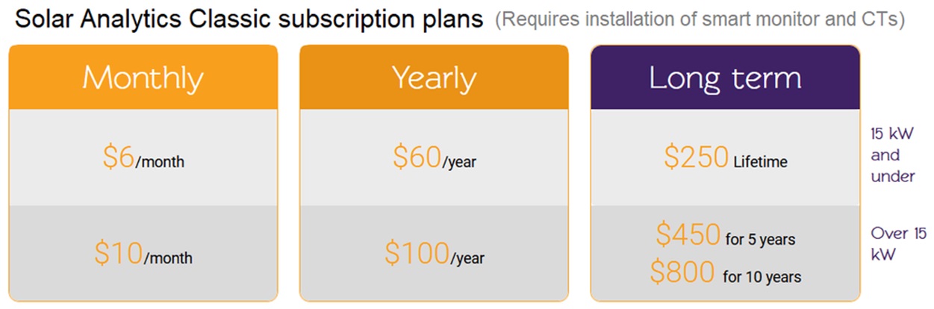Click the '/year' text beside $100

(467, 259)
